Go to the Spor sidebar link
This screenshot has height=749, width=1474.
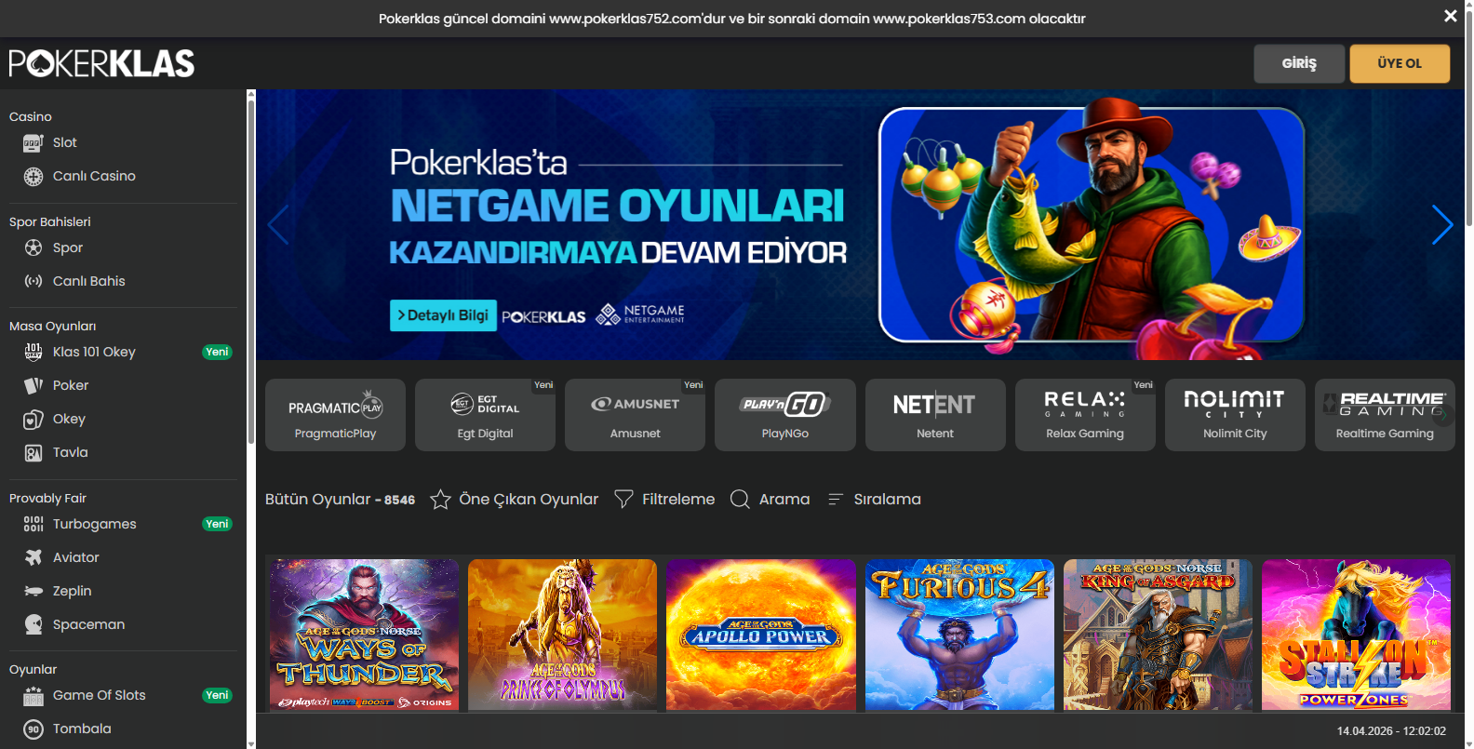pos(68,247)
